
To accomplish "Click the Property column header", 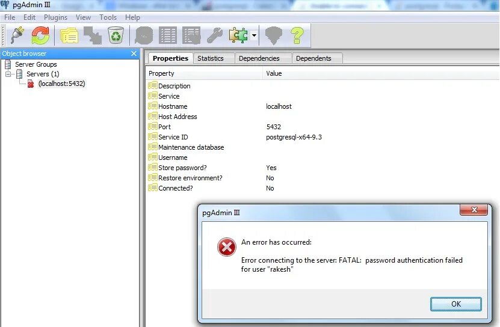I will (204, 73).
